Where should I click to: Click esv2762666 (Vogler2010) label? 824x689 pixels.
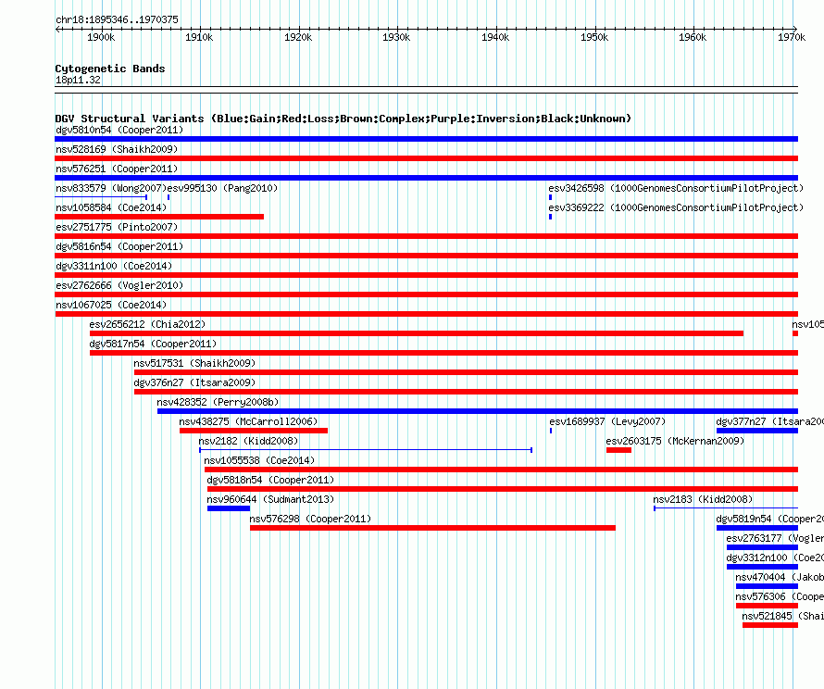(x=119, y=285)
